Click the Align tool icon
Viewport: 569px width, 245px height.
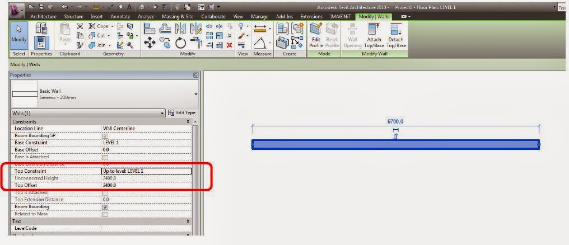[x=150, y=29]
